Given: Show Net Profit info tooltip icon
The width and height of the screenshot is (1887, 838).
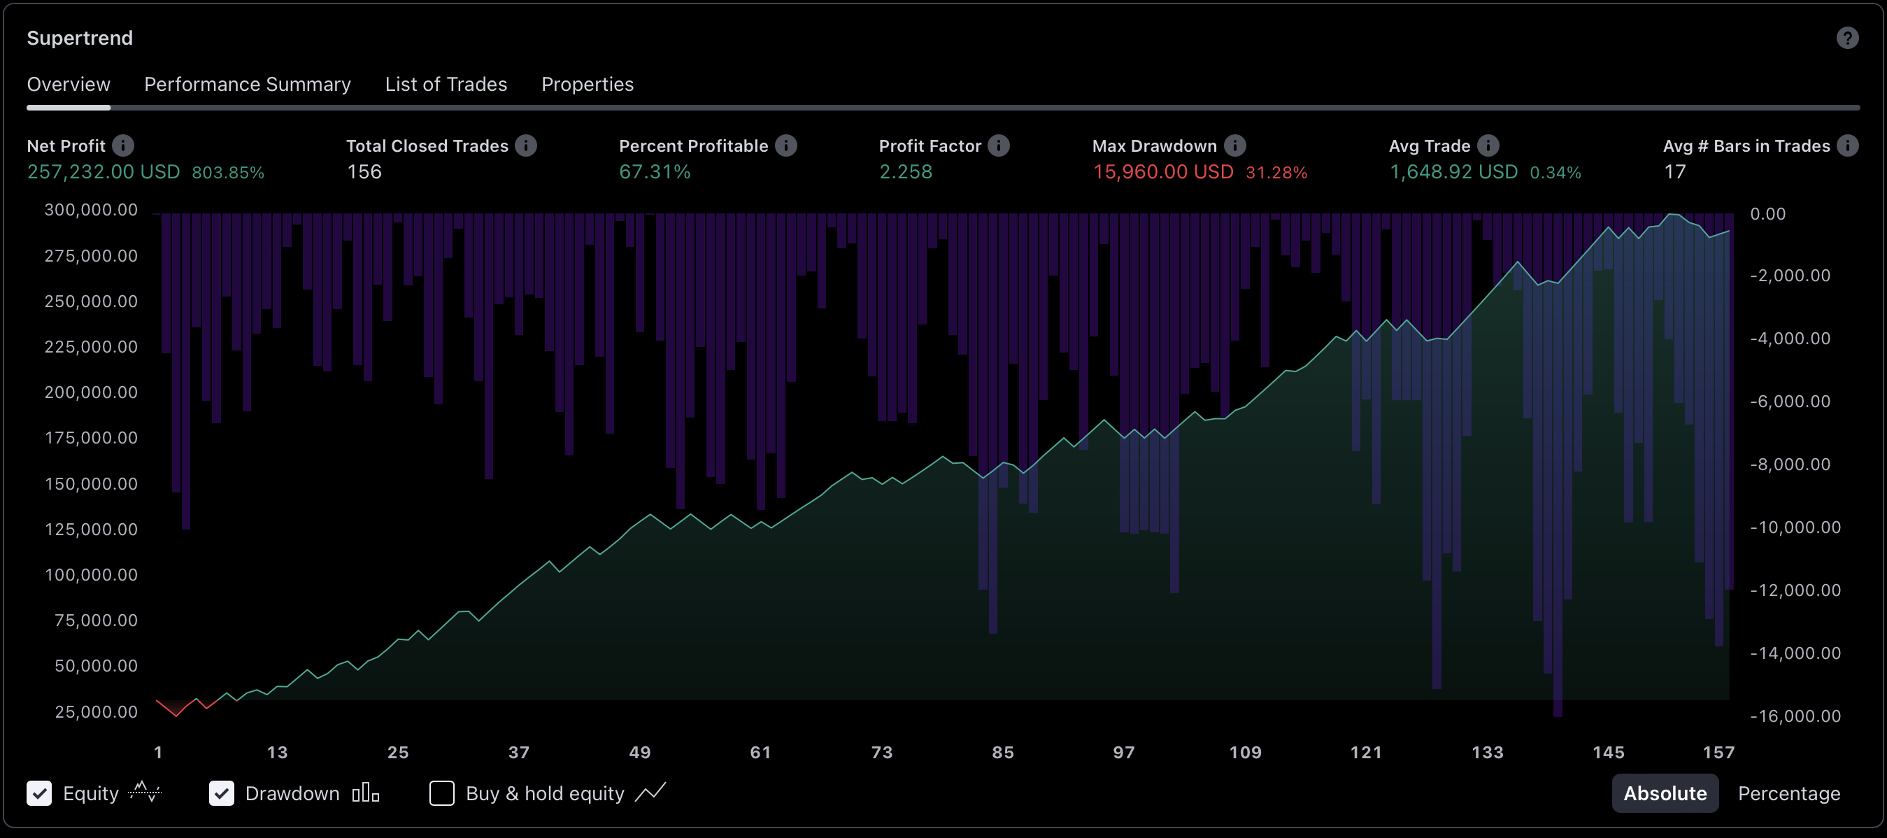Looking at the screenshot, I should point(123,145).
